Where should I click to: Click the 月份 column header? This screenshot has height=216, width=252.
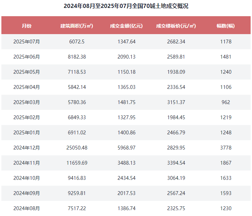coord(27,26)
